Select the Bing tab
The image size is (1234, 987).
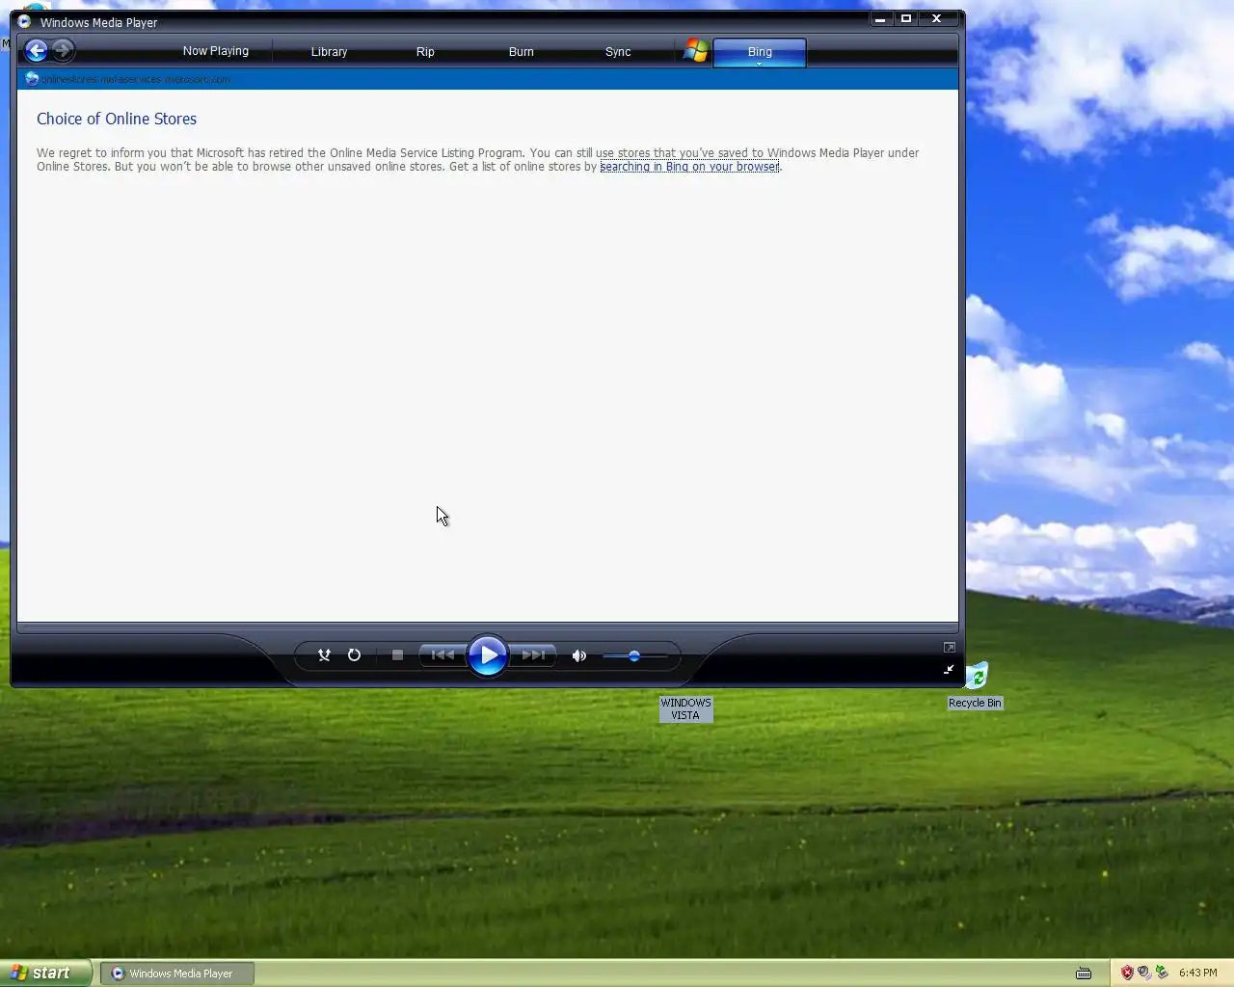(x=760, y=50)
